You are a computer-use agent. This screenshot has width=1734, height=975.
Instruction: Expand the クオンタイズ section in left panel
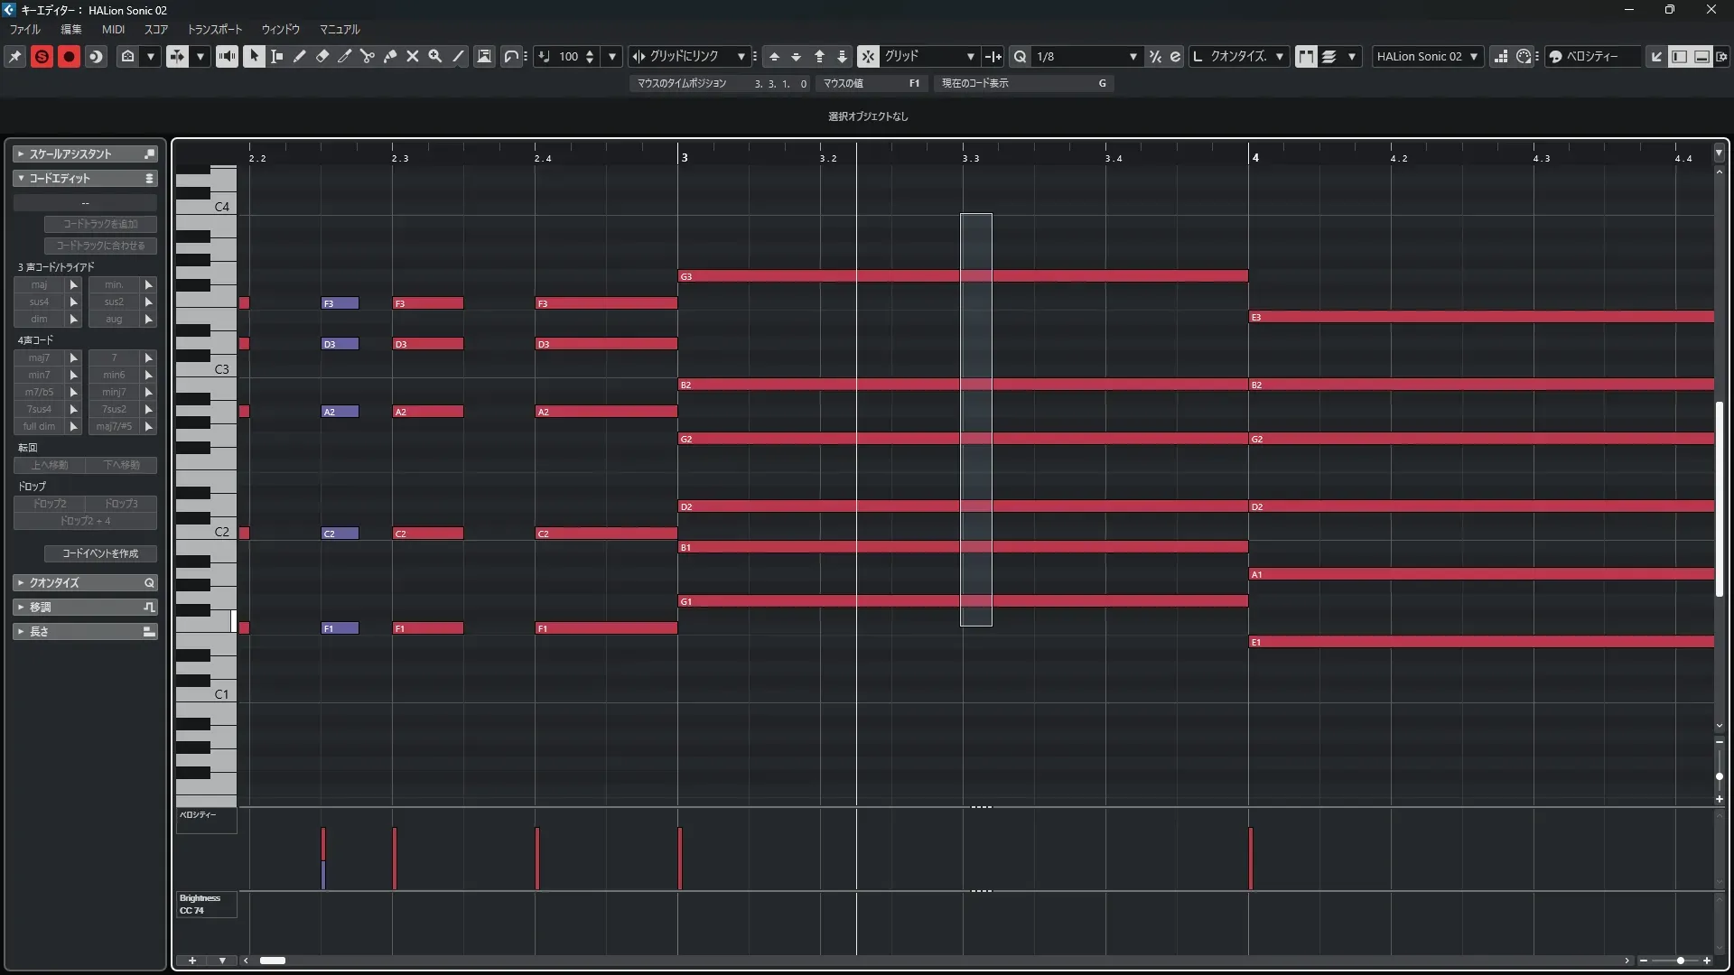coord(85,582)
